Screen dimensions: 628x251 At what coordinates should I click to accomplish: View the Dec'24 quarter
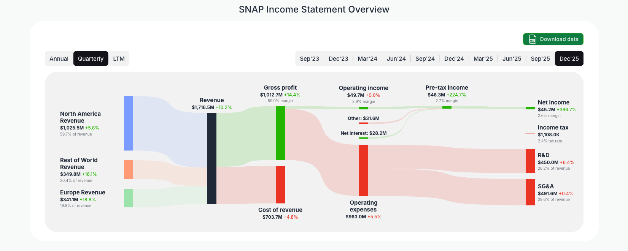pyautogui.click(x=454, y=58)
